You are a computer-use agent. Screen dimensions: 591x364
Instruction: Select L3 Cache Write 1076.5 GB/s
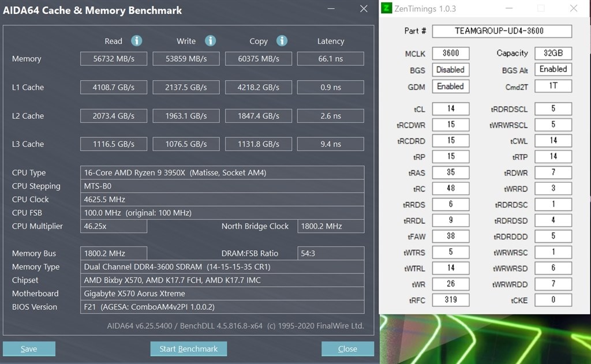186,144
